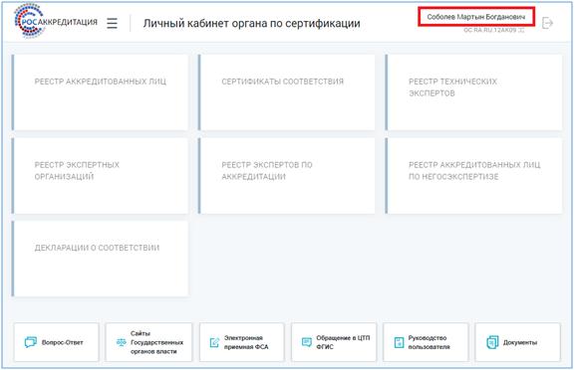Click the Вопрос-Ответ chat icon
575x370 pixels.
[31, 342]
